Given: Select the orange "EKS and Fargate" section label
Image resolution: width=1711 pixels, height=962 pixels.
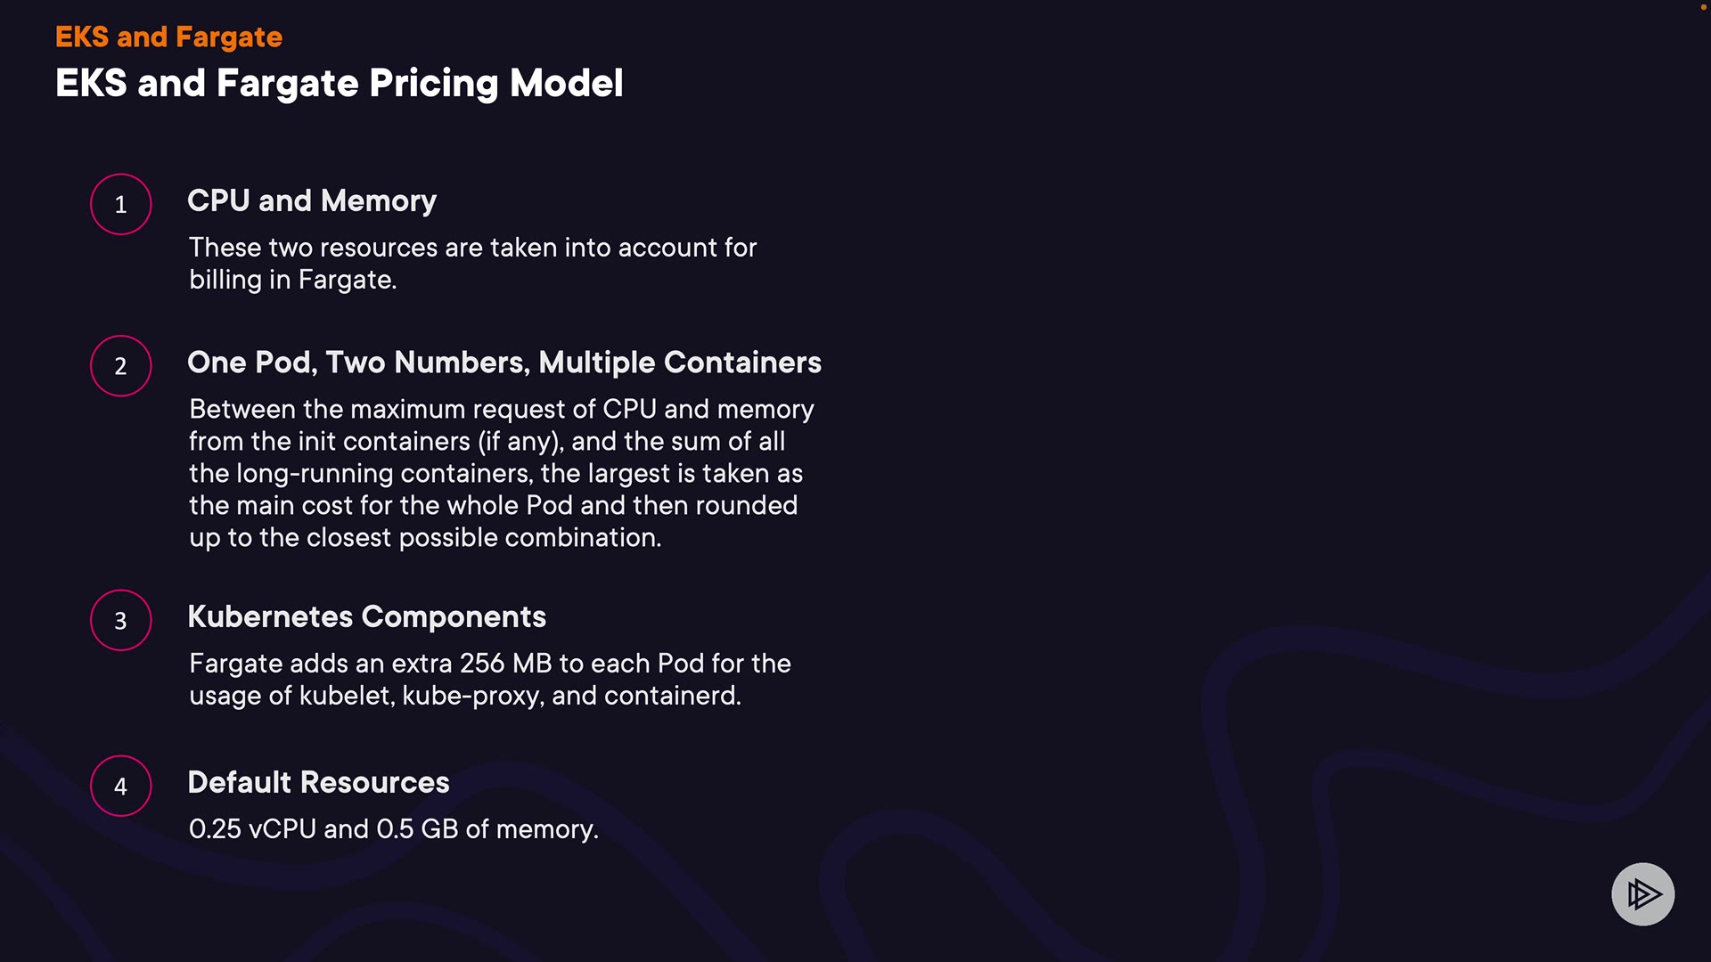Looking at the screenshot, I should 168,37.
